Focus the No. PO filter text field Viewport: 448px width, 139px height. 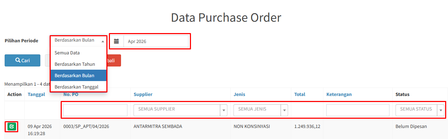coord(95,110)
